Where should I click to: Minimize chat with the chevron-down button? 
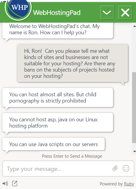(x=107, y=13)
